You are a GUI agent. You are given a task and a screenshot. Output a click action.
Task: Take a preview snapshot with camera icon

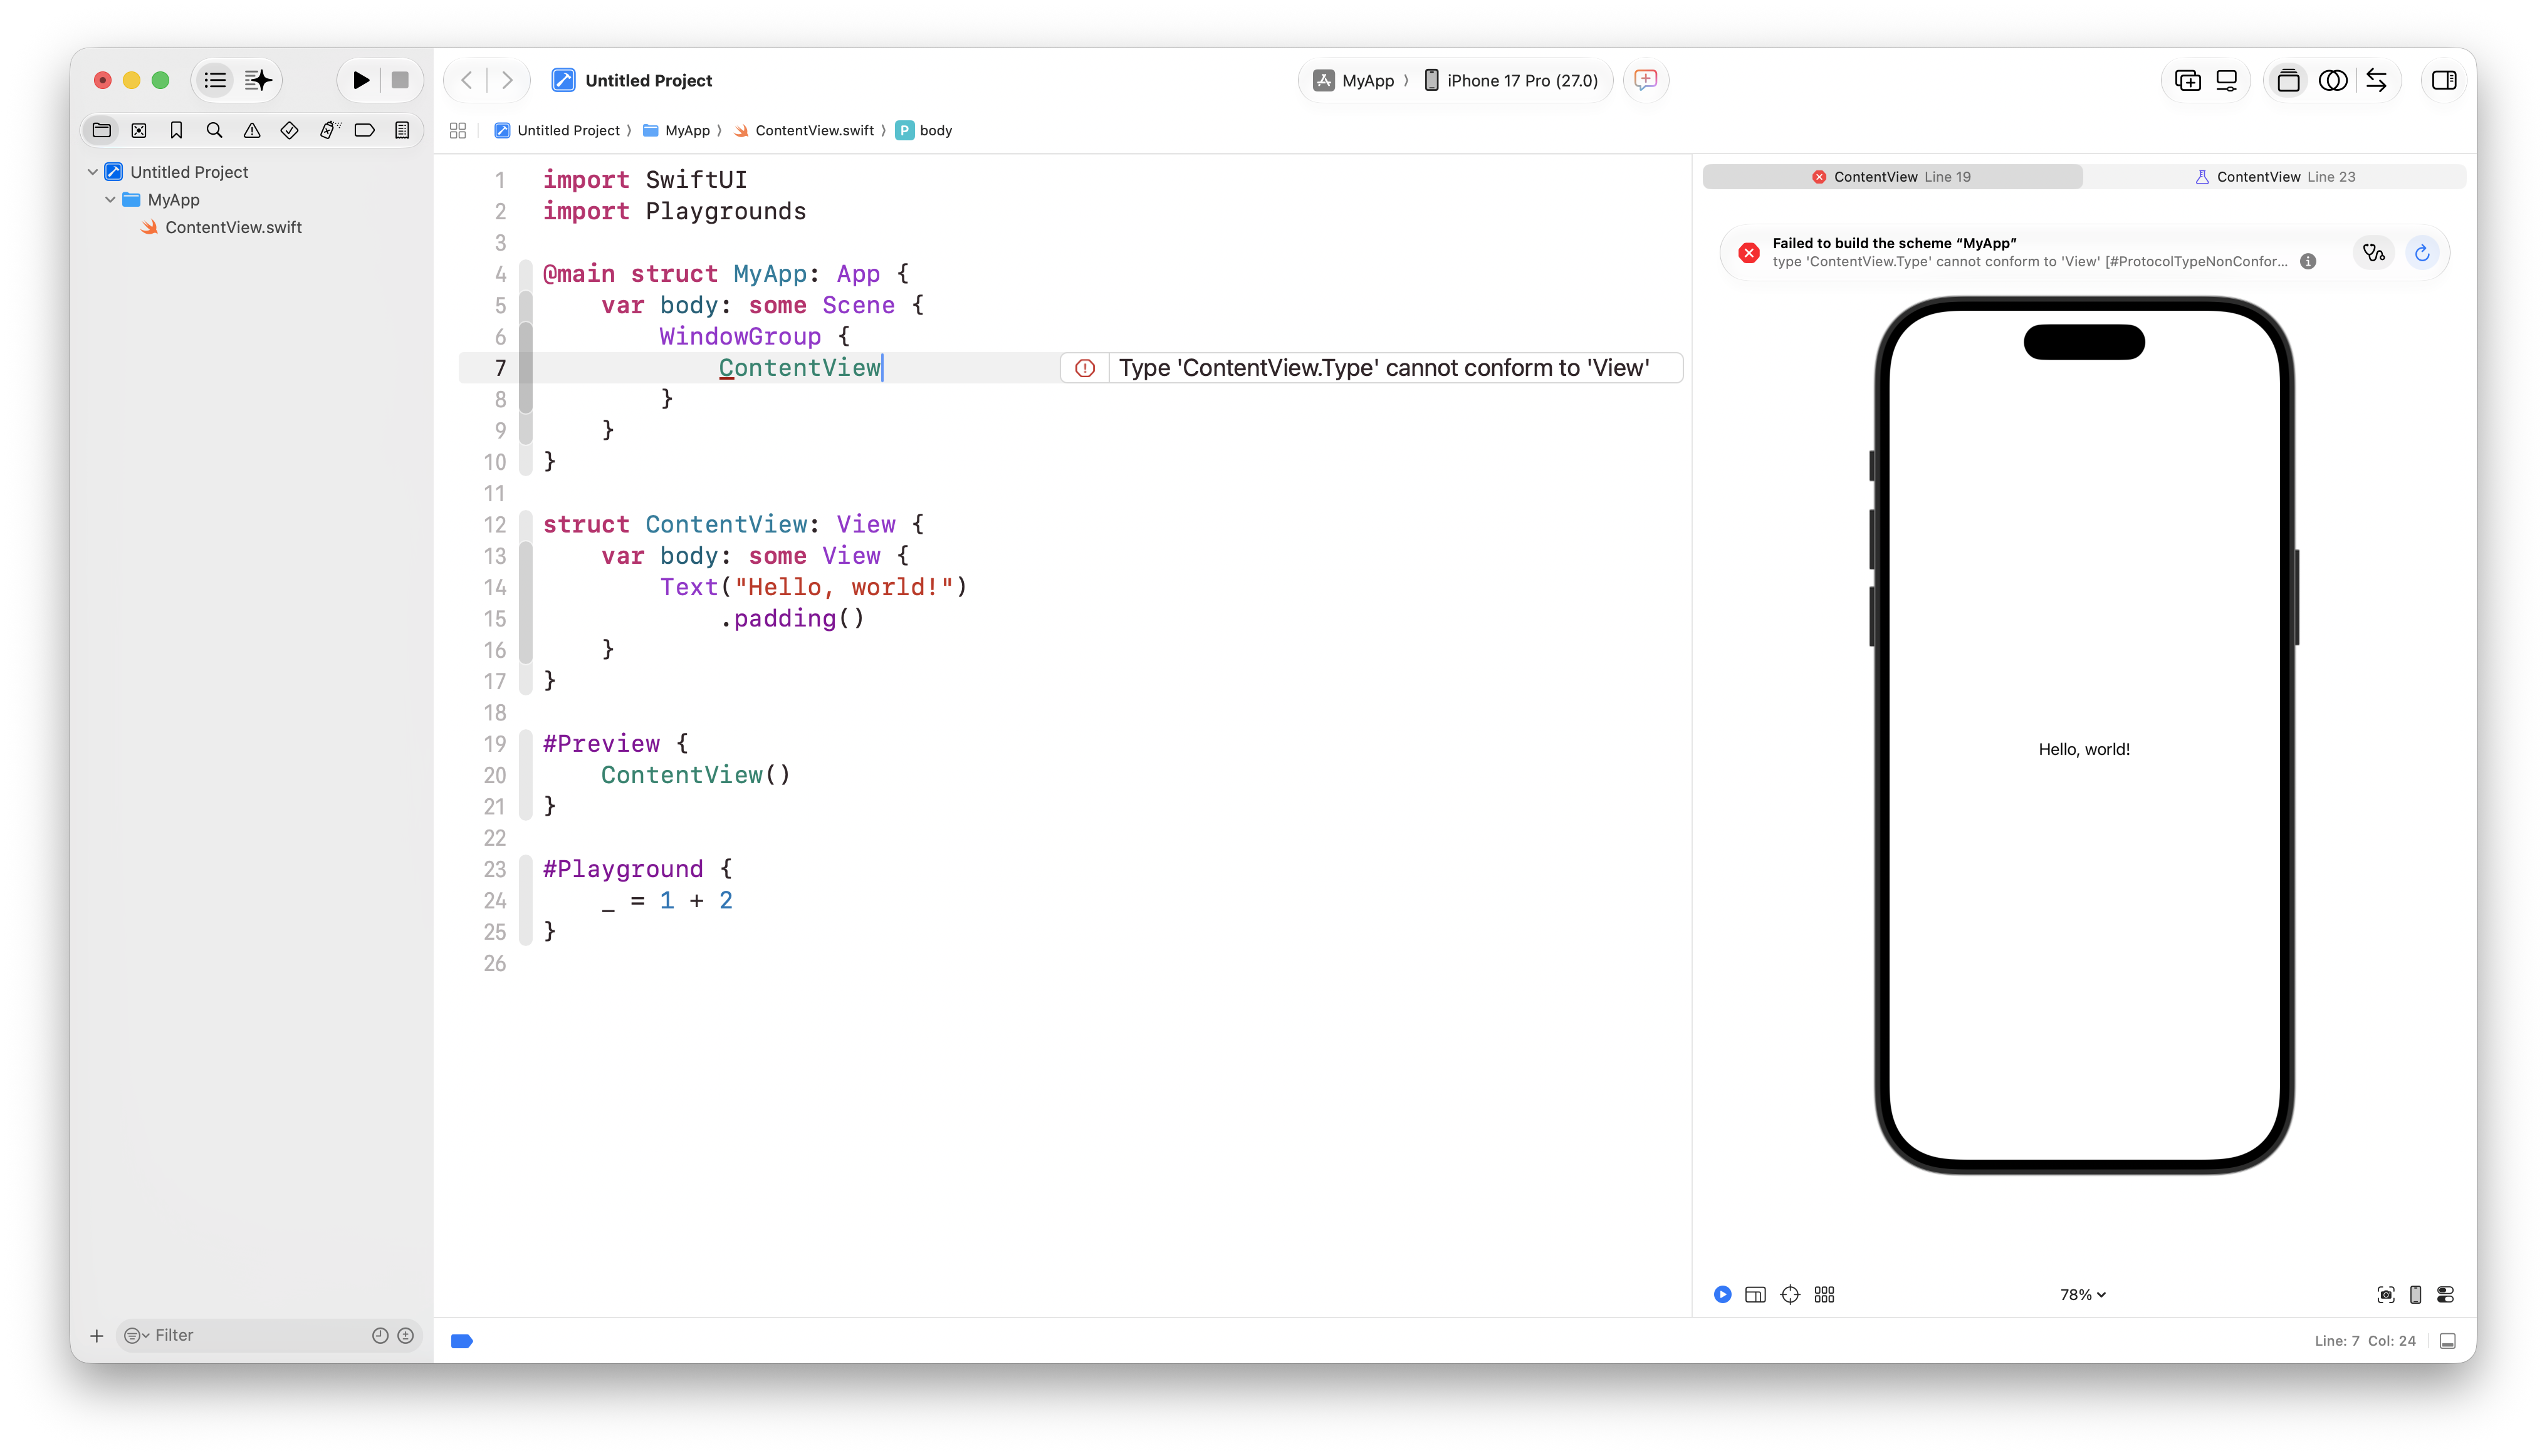pyautogui.click(x=2385, y=1294)
